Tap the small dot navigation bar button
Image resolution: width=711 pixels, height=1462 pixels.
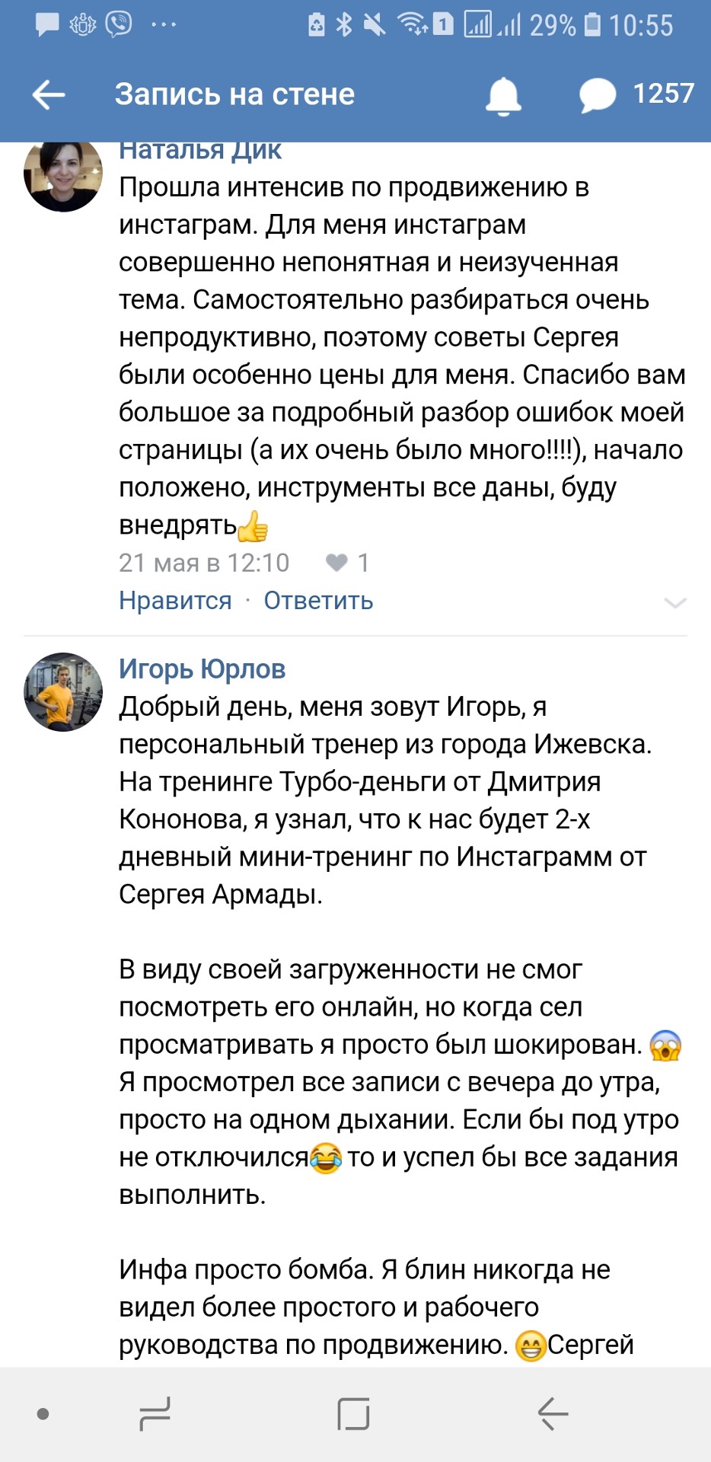pos(43,1414)
